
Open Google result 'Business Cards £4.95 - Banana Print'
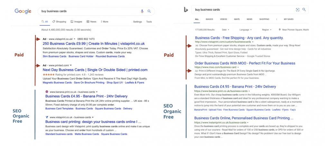tap(87, 96)
